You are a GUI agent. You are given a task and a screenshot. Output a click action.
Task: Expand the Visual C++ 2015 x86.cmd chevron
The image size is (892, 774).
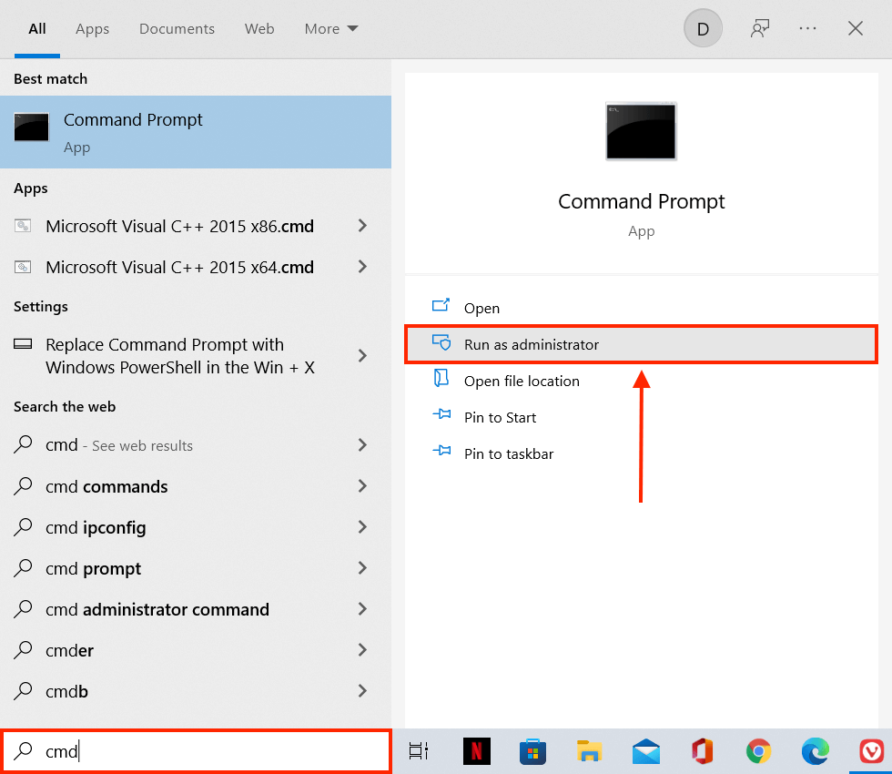pyautogui.click(x=362, y=226)
